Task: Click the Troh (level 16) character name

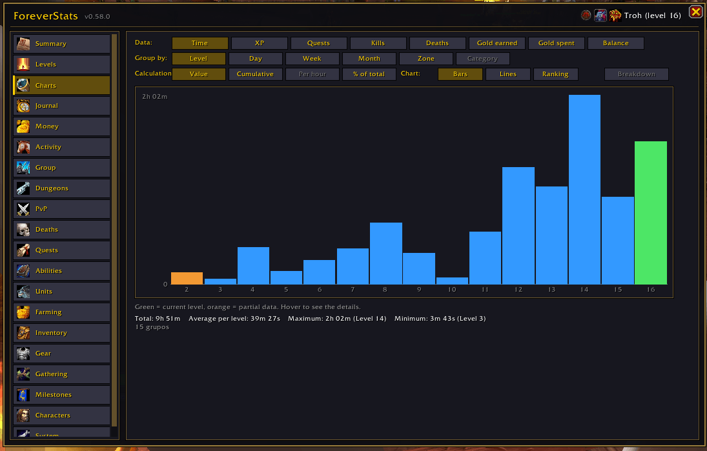Action: pyautogui.click(x=653, y=15)
